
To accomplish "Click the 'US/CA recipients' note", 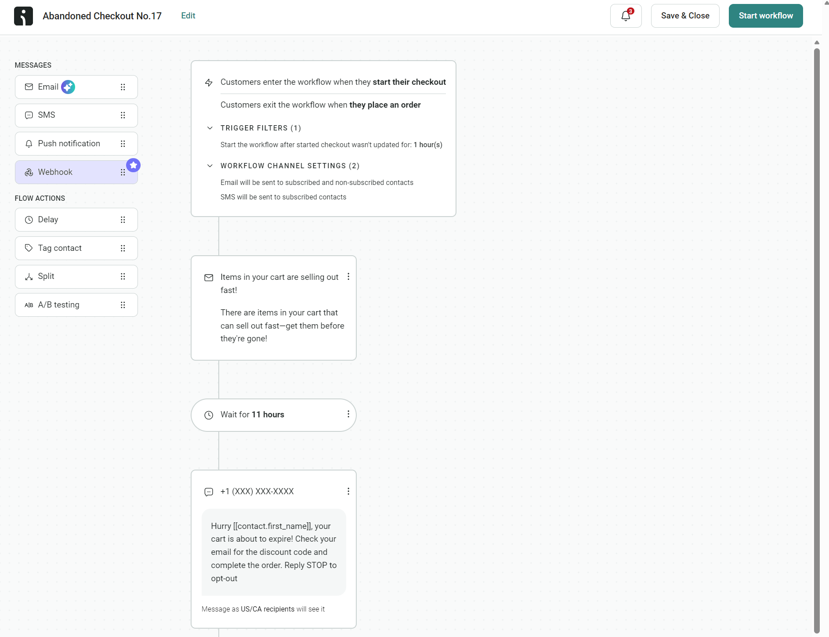I will pyautogui.click(x=268, y=609).
